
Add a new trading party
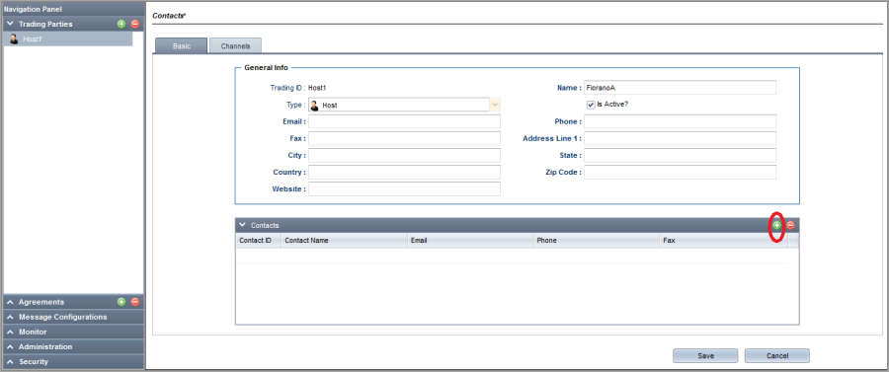(121, 24)
